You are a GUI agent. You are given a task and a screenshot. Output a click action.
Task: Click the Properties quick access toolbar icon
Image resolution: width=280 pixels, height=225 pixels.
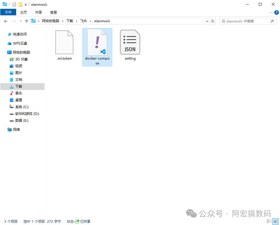[14, 5]
